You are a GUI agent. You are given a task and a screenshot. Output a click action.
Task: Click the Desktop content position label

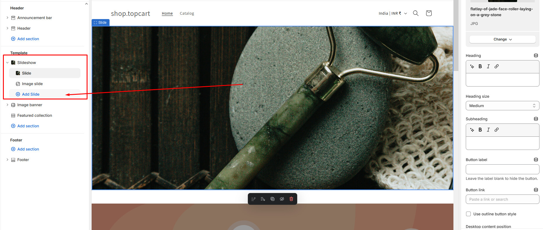(488, 227)
